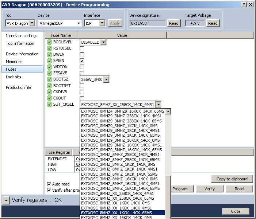Screen dimensions: 256x219
Task: Enable the DWEN fuse checkbox
Action: (82, 54)
